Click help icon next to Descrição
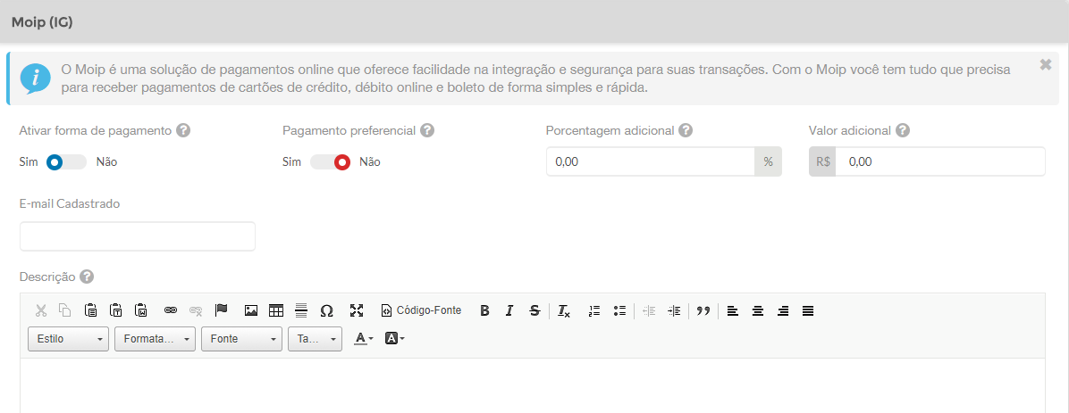Screen dimensions: 1069x413 87,277
